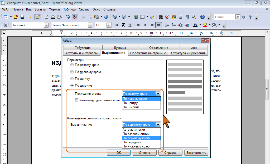Viewport: 270px width, 164px height.
Task: Insert a Hyperlink using the globe icon
Action: 136,17
